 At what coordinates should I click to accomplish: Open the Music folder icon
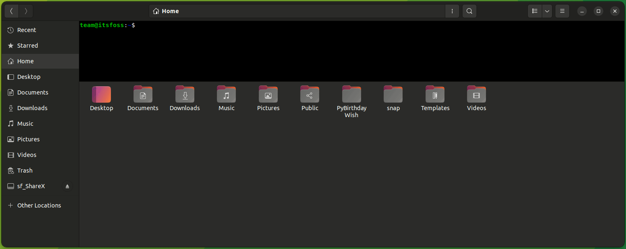click(226, 94)
